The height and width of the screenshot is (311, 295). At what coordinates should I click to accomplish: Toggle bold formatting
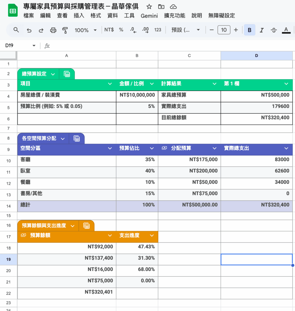click(249, 30)
